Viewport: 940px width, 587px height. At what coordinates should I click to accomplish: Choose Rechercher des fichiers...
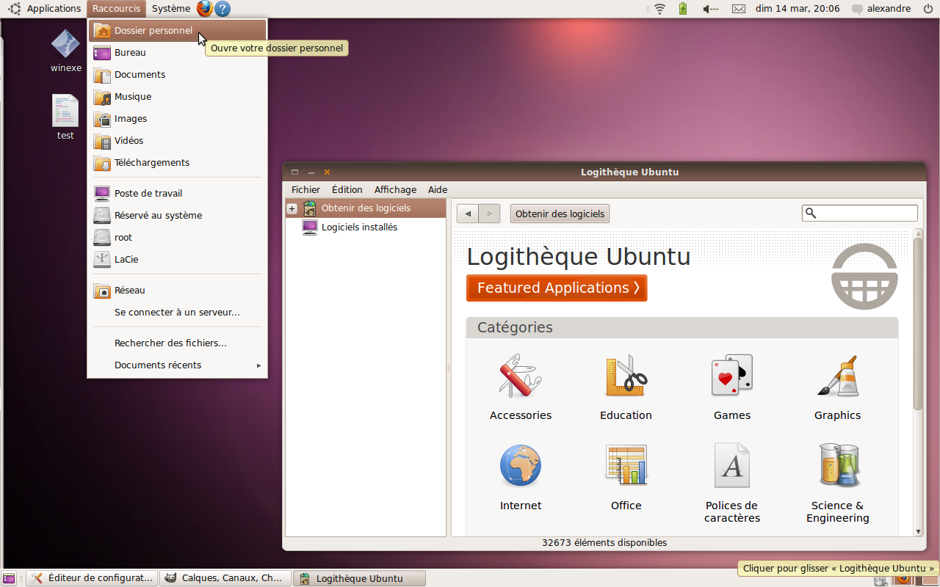tap(177, 343)
